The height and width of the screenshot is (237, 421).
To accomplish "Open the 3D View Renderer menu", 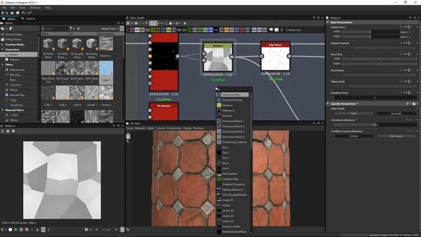I will click(199, 128).
